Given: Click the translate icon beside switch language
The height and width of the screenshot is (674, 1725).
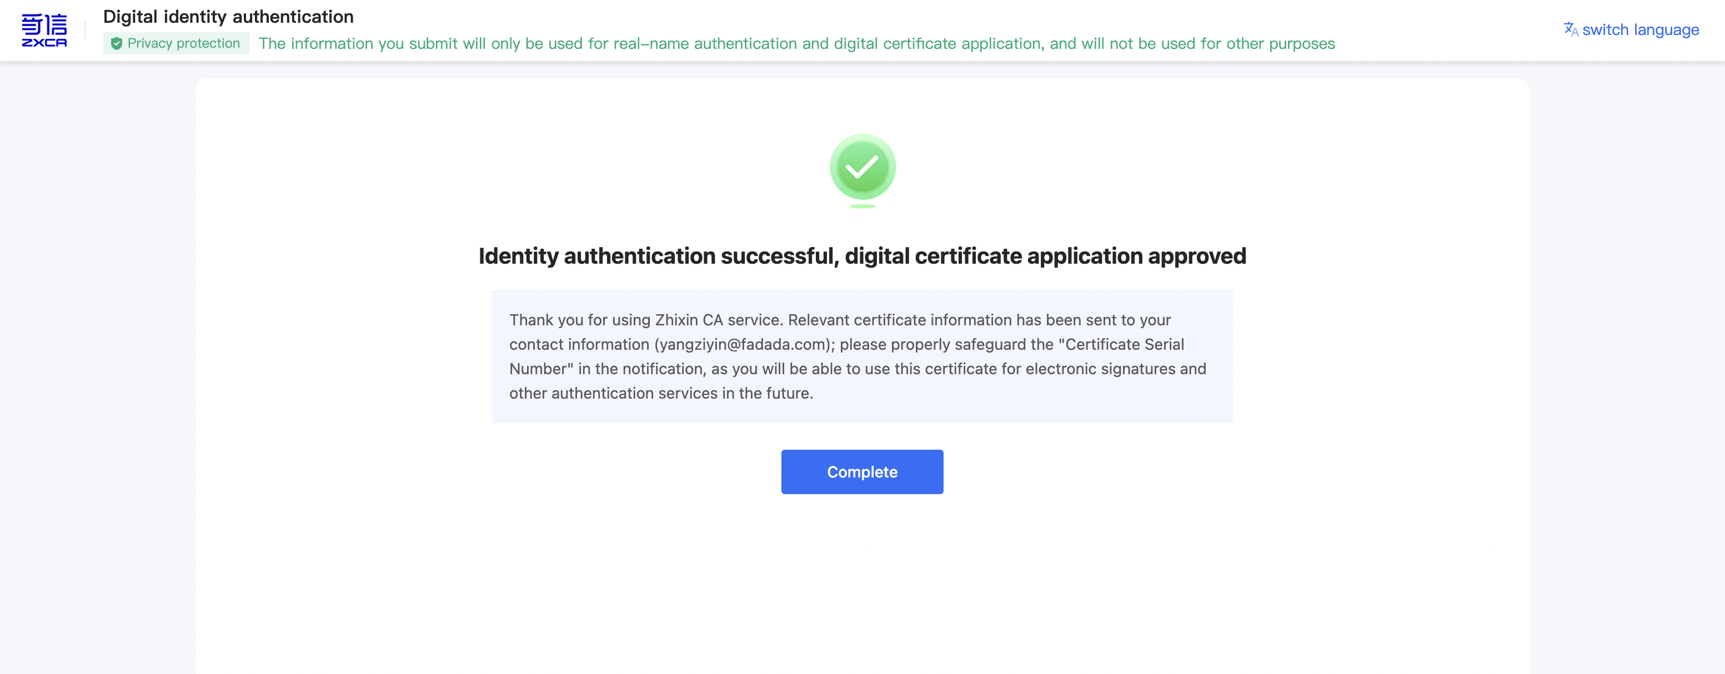Looking at the screenshot, I should tap(1570, 29).
